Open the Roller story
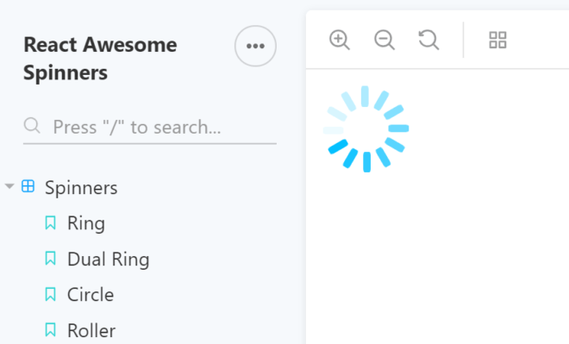 [x=91, y=330]
